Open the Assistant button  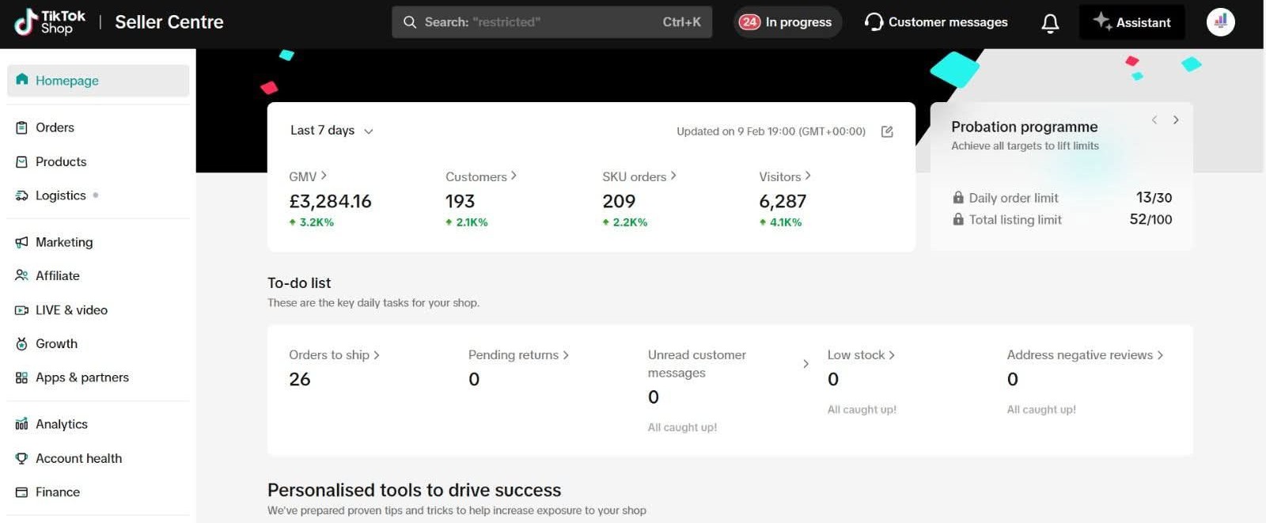coord(1131,22)
